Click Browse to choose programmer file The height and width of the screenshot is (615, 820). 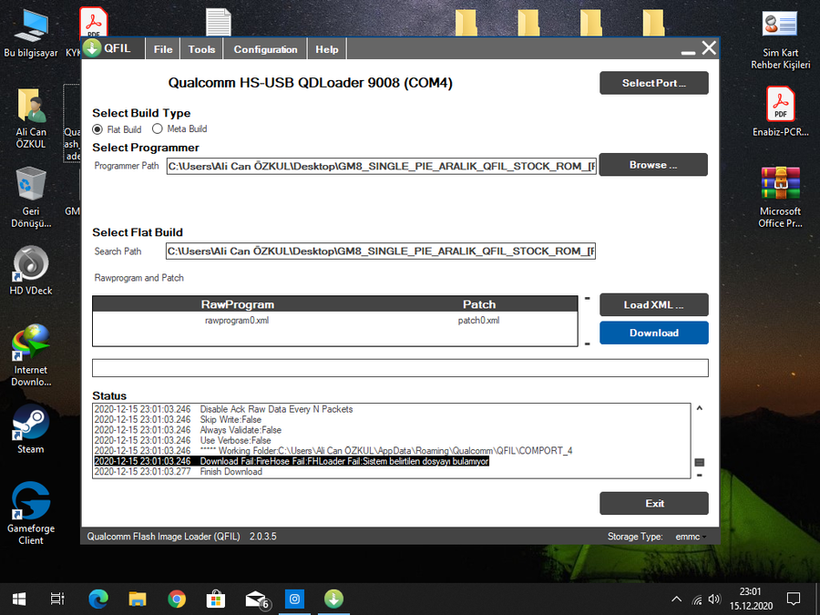653,165
